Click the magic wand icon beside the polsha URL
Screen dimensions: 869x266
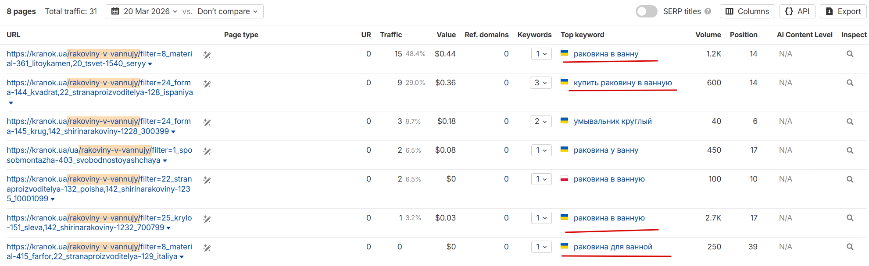pos(207,180)
